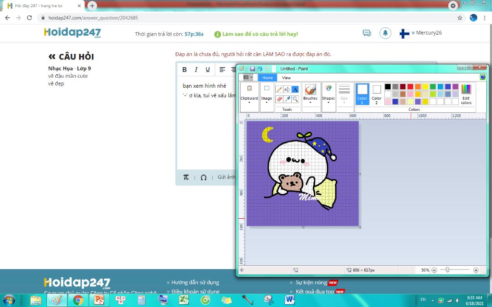Click Gửi ảnh to attach image

[226, 177]
